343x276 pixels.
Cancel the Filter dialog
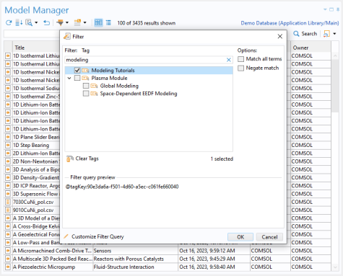click(269, 237)
